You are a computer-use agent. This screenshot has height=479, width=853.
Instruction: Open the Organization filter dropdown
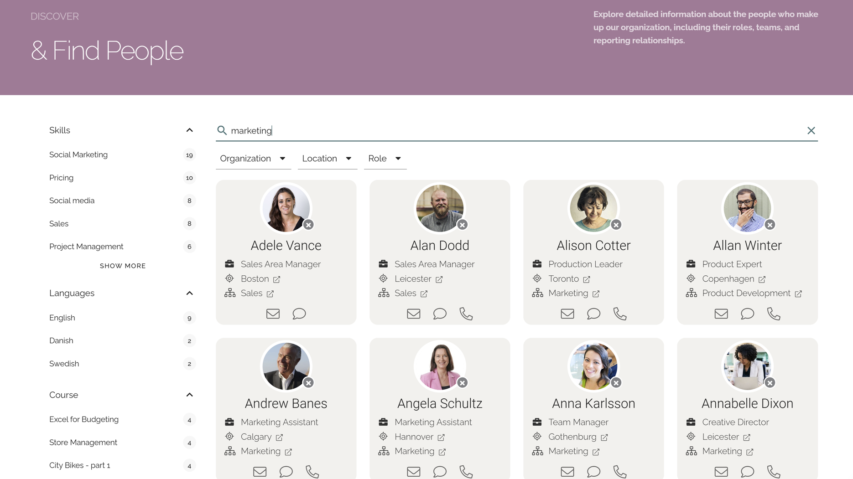coord(253,159)
